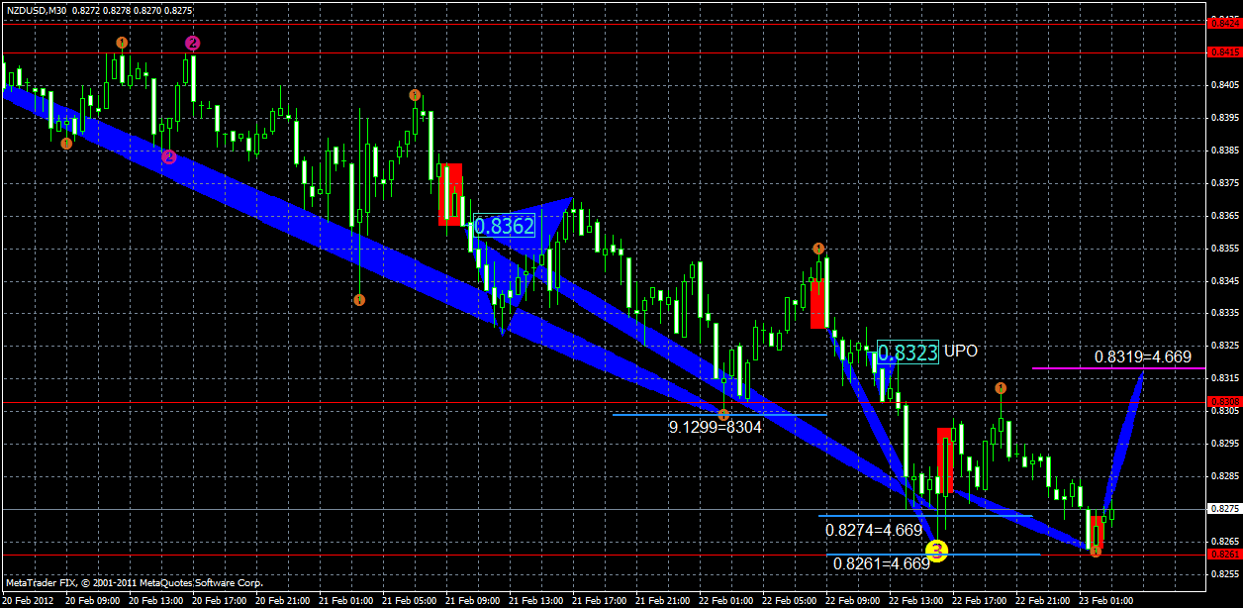This screenshot has height=608, width=1243.
Task: Select the orange 1 marker above the 0.8319 label
Action: pos(1001,388)
